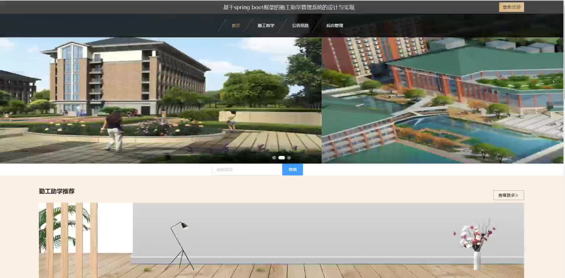The height and width of the screenshot is (278, 565).
Task: Click the site title in header bar
Action: 288,7
